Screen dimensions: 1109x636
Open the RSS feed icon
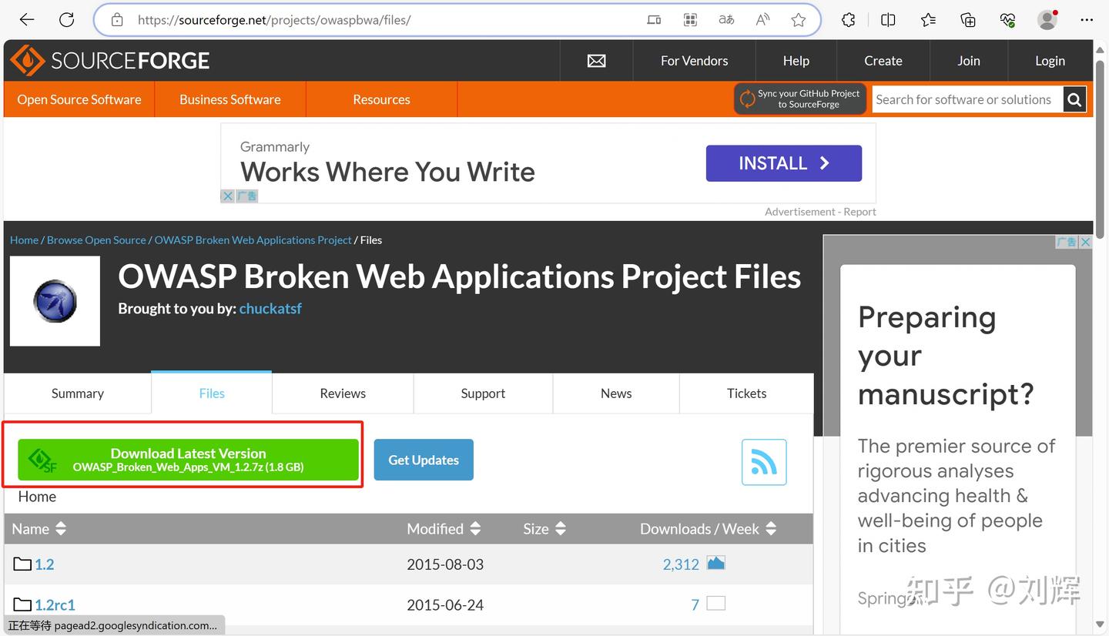[x=764, y=462]
